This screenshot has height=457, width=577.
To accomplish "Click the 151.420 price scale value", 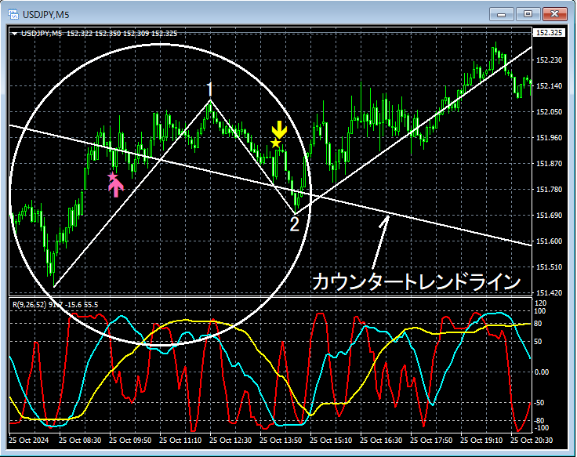I will [549, 293].
